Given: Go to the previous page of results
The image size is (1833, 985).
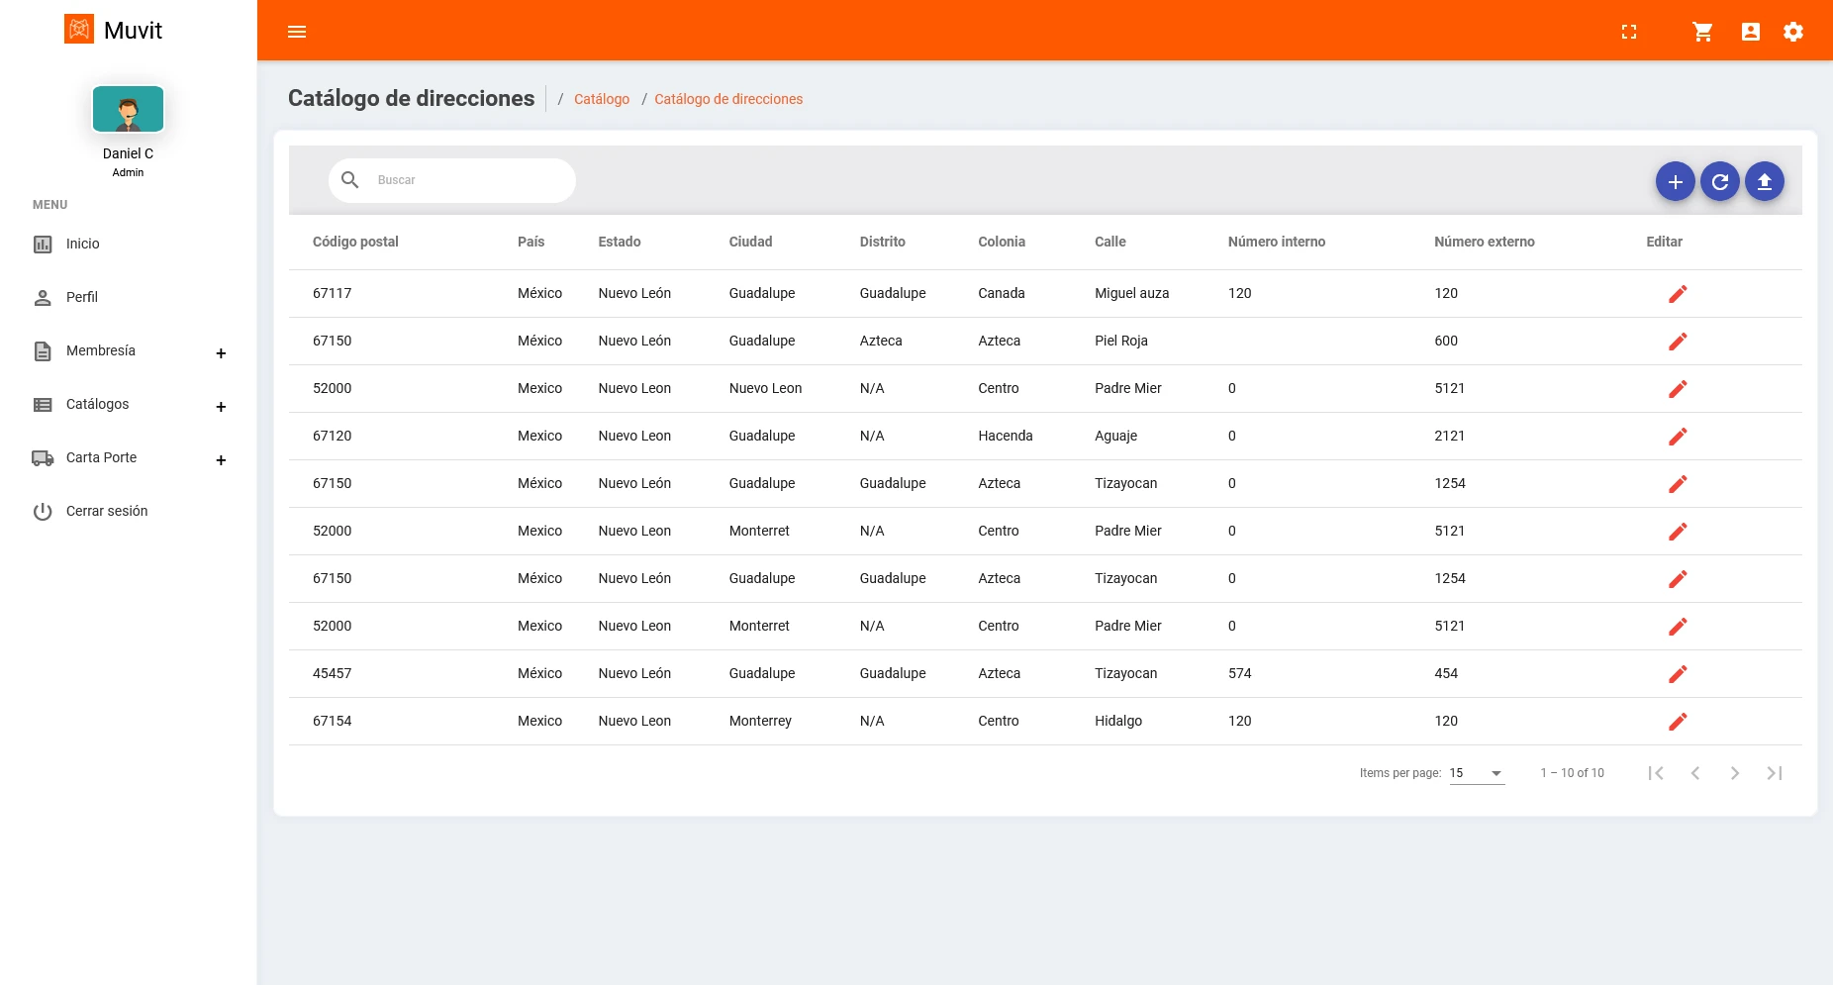Looking at the screenshot, I should (1695, 773).
